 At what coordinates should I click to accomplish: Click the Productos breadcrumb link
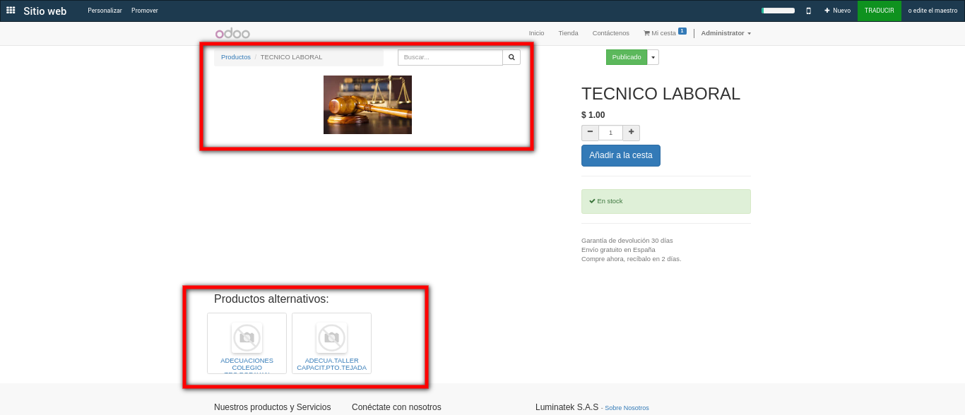(x=235, y=57)
